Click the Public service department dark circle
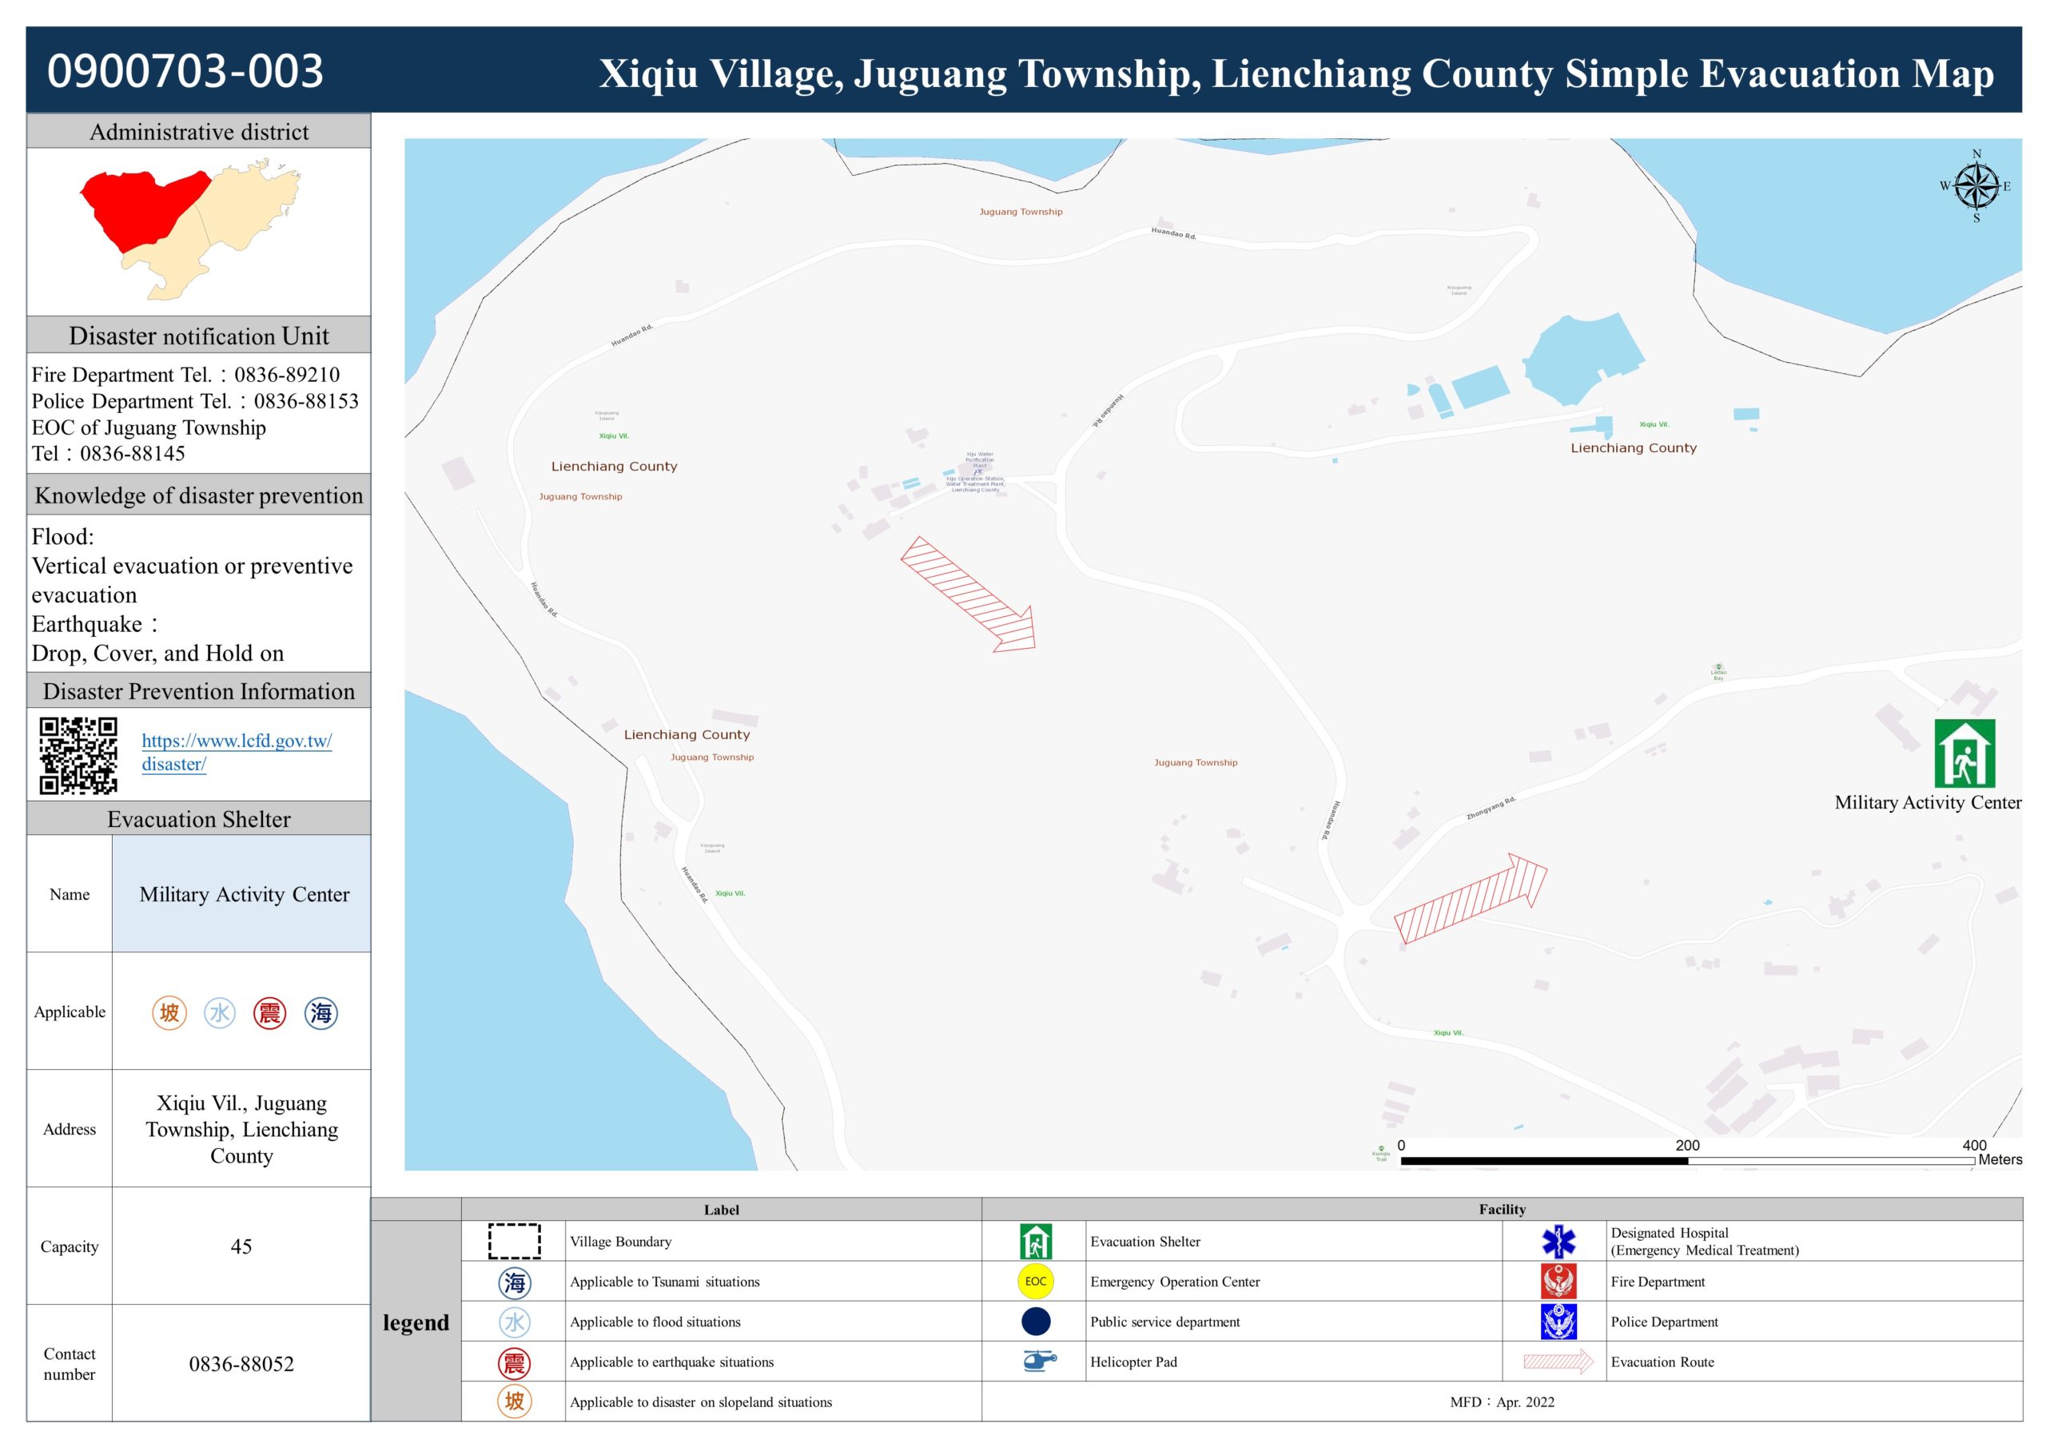The height and width of the screenshot is (1447, 2046). click(x=1036, y=1322)
